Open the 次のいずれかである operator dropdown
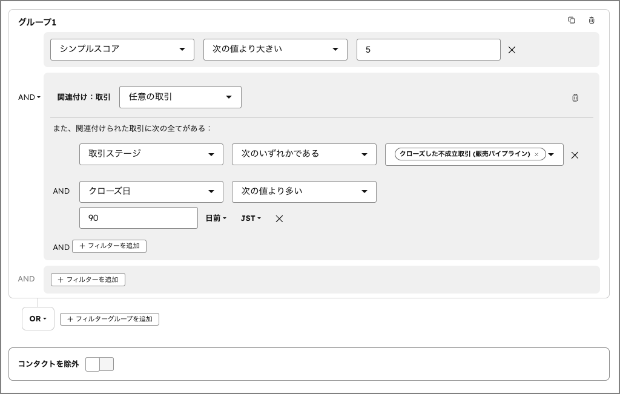Screen dimensions: 620x394 tap(304, 154)
